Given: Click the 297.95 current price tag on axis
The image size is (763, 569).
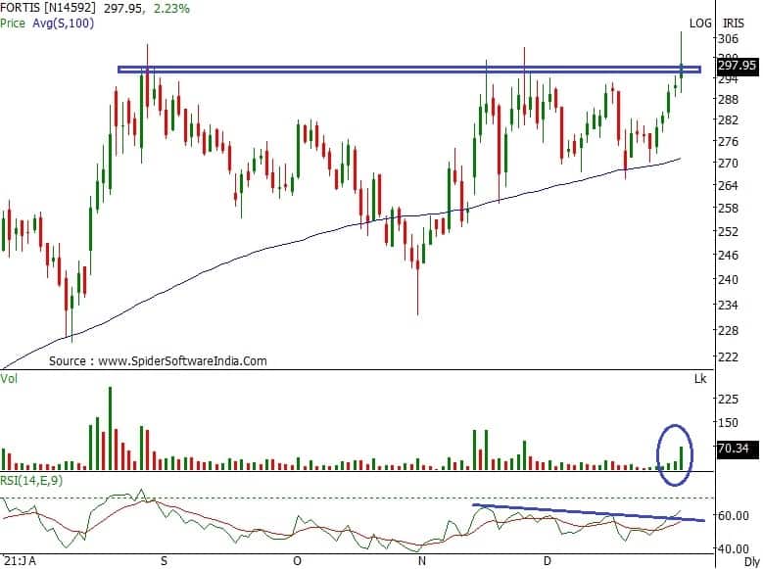Looking at the screenshot, I should point(737,66).
